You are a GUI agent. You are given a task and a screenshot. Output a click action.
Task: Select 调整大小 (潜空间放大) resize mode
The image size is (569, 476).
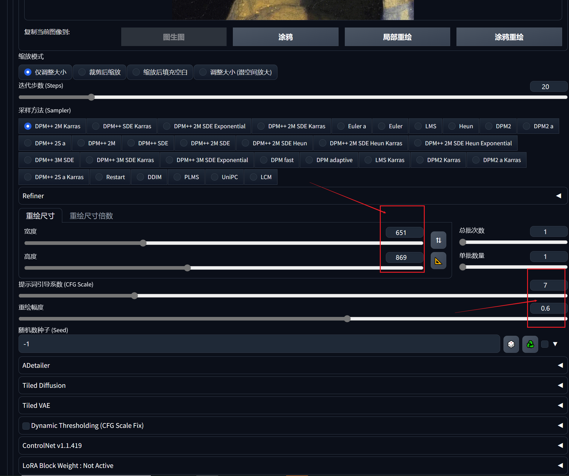pos(236,72)
